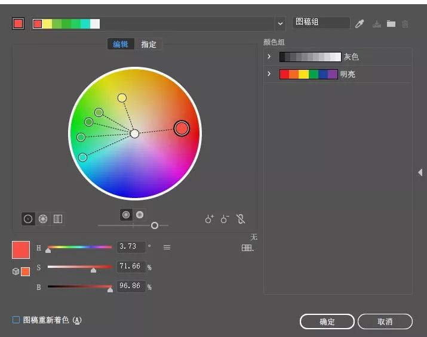Click the add color tool icon
This screenshot has height=337, width=427.
209,219
